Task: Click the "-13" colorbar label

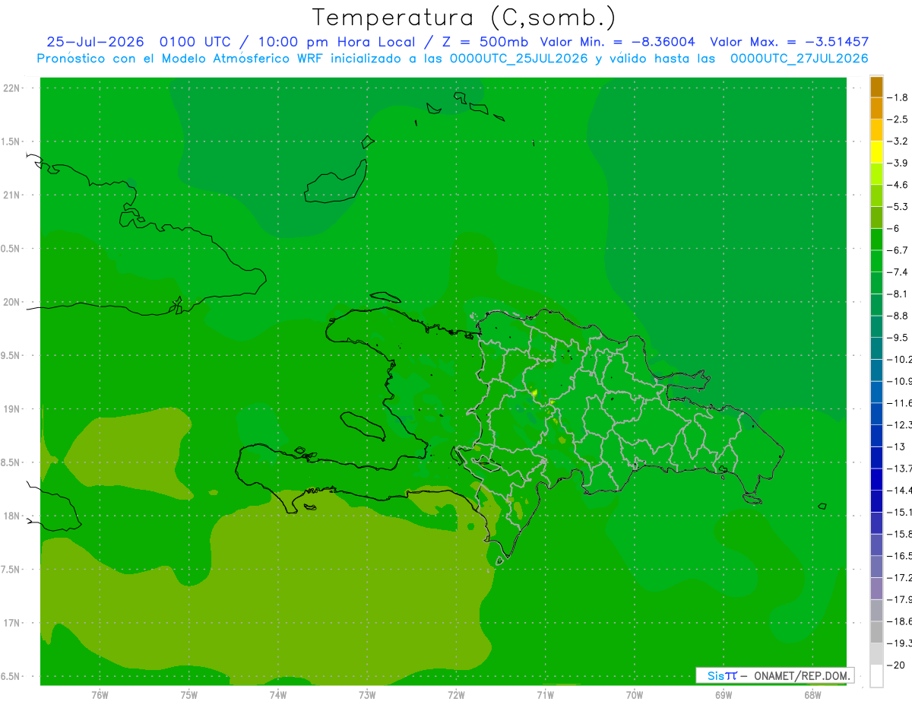Action: pyautogui.click(x=896, y=446)
